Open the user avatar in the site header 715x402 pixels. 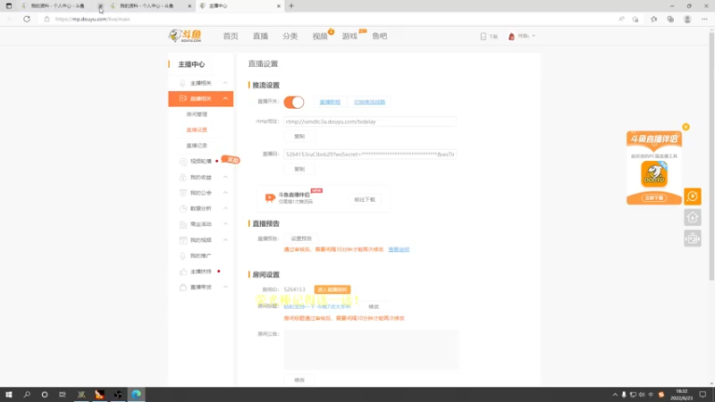click(511, 36)
